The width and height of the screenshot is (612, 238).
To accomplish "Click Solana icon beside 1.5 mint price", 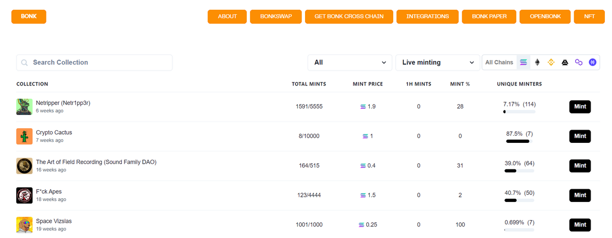I will pyautogui.click(x=363, y=195).
